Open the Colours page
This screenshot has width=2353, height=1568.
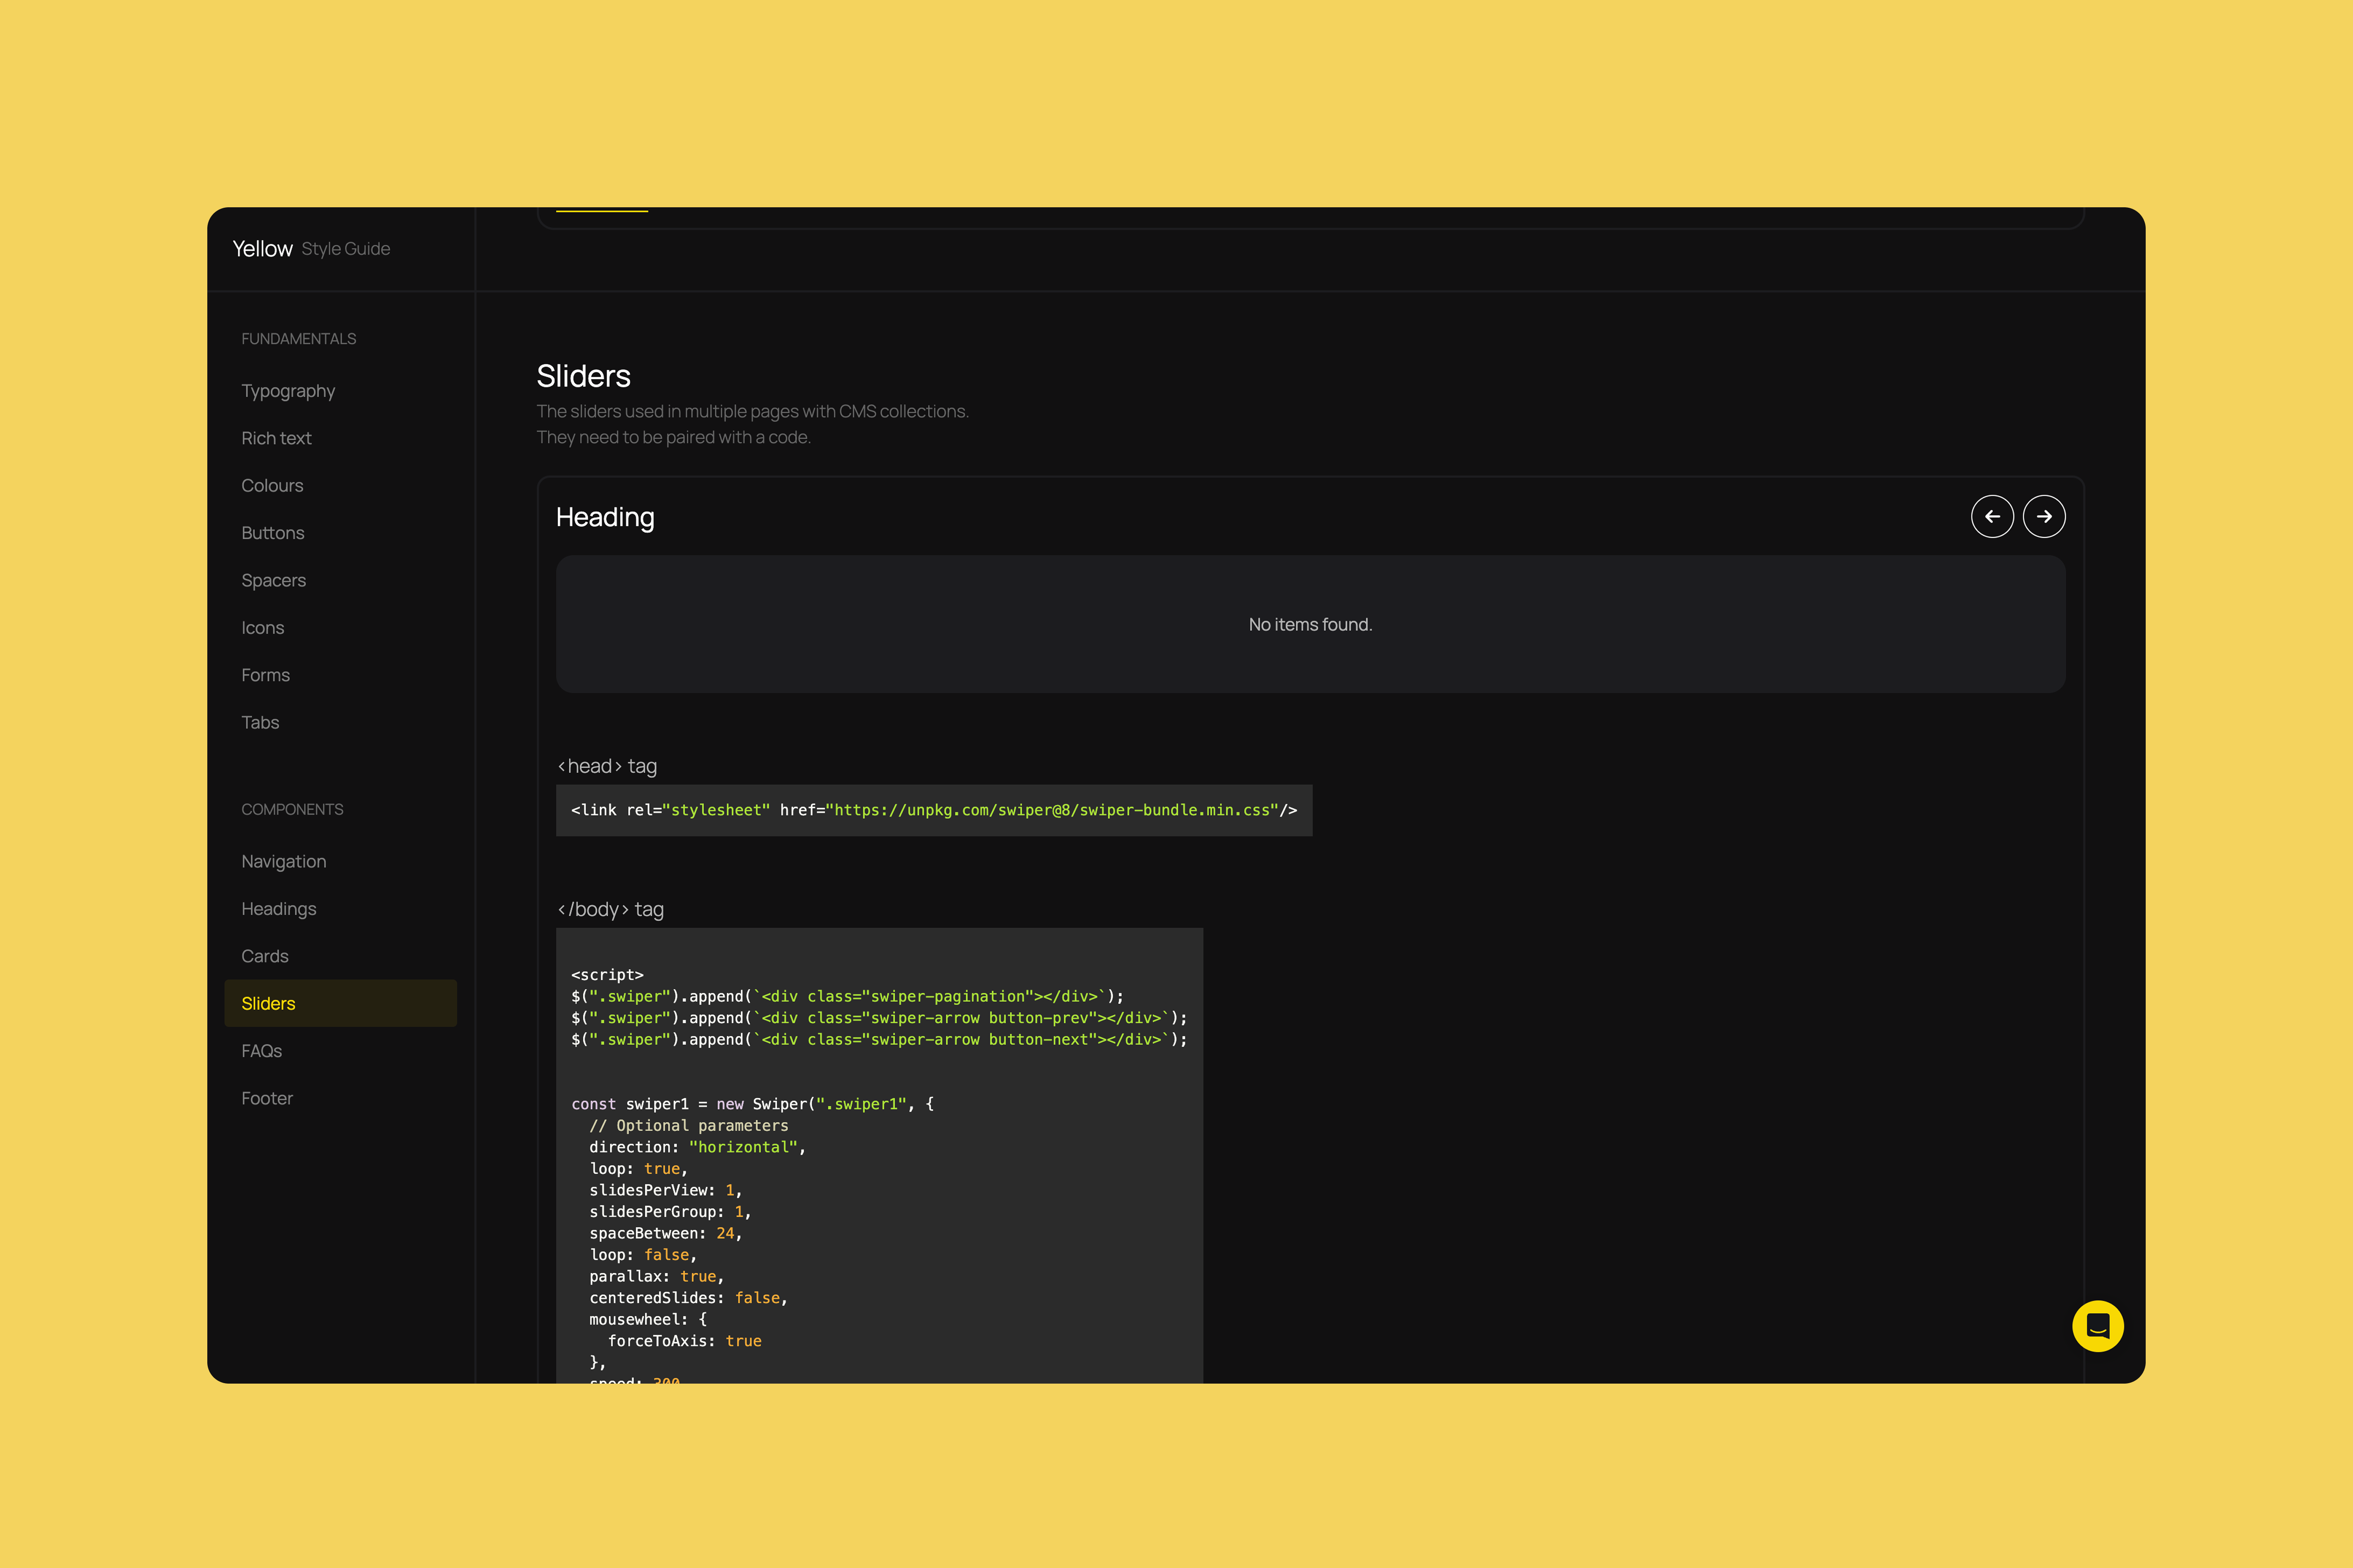[x=272, y=485]
